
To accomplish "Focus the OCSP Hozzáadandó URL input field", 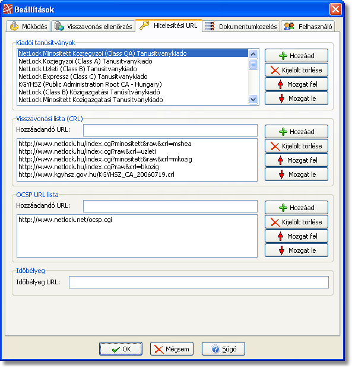I will [170, 207].
